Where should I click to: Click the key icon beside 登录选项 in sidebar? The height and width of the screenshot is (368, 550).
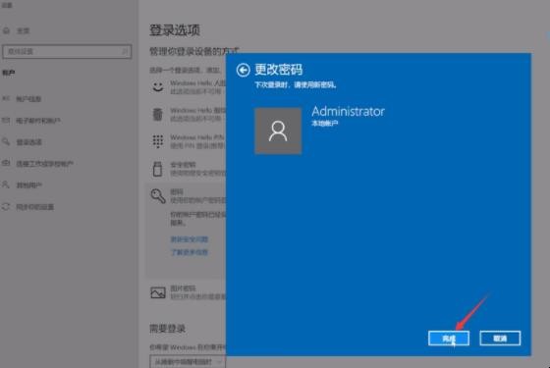click(6, 141)
